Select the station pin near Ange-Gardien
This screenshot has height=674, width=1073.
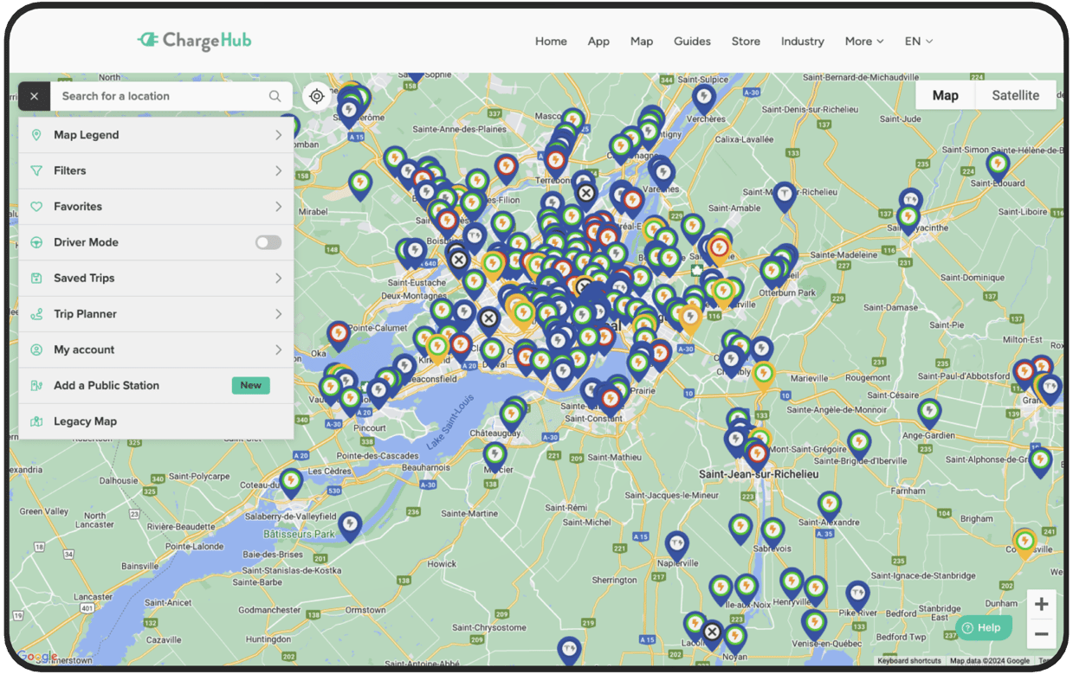click(930, 412)
